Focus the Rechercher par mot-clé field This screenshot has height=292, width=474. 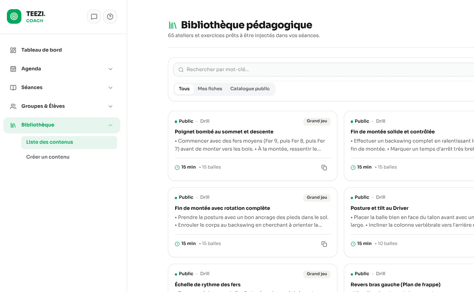pos(324,70)
